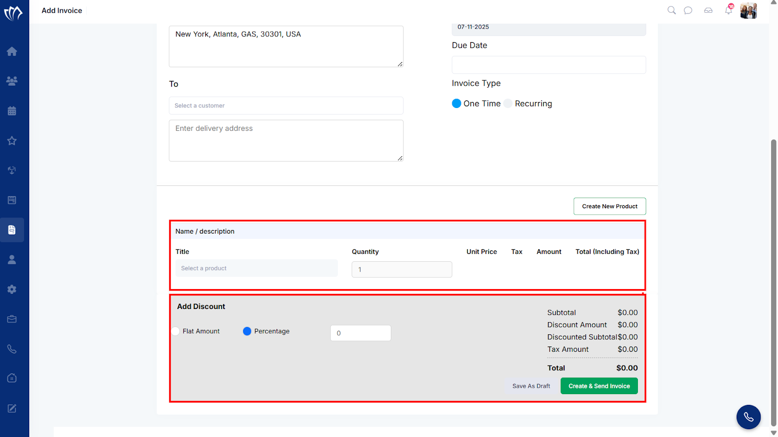Click the Subtotal label

point(561,312)
